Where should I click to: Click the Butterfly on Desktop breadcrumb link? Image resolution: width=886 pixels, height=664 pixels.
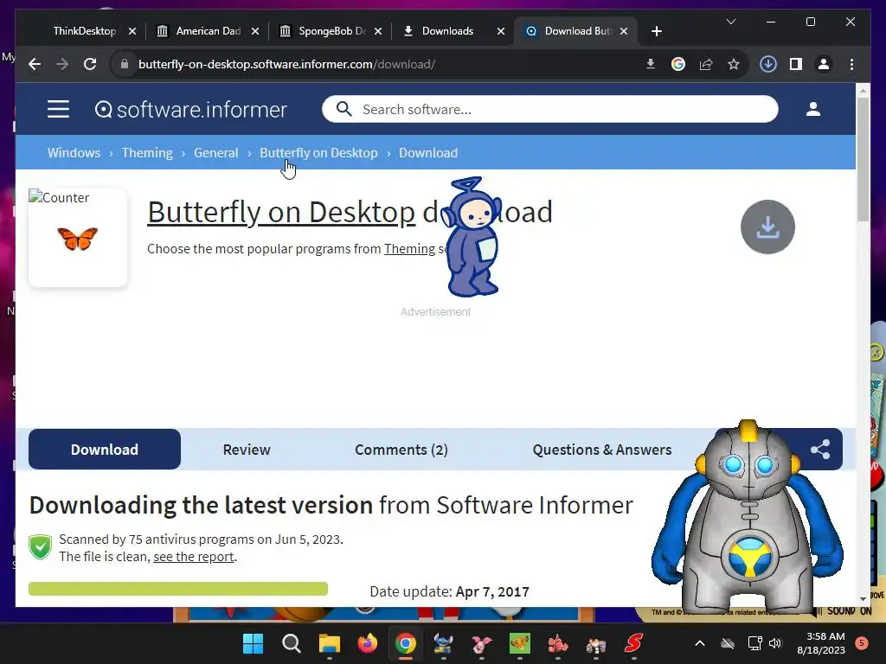pos(318,152)
